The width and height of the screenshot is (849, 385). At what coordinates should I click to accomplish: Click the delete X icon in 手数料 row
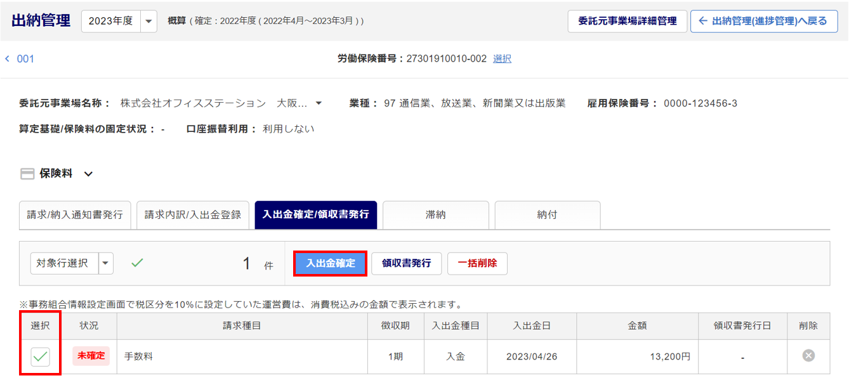(808, 356)
